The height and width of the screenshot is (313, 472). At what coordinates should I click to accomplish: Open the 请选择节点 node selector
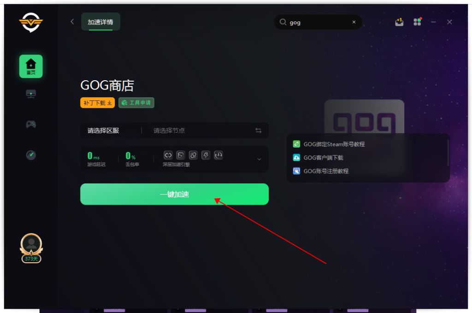pyautogui.click(x=169, y=130)
